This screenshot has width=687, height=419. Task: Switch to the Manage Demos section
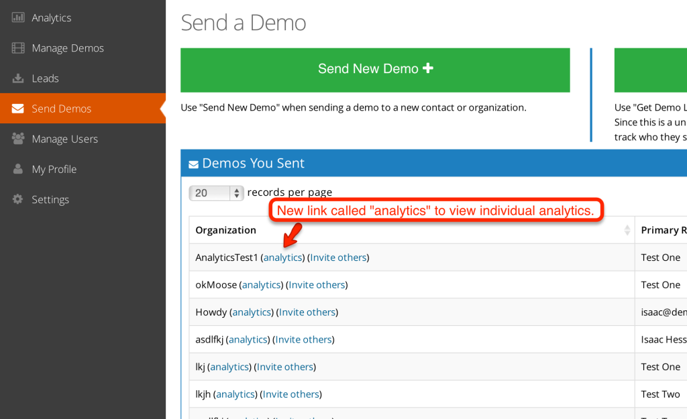[67, 48]
